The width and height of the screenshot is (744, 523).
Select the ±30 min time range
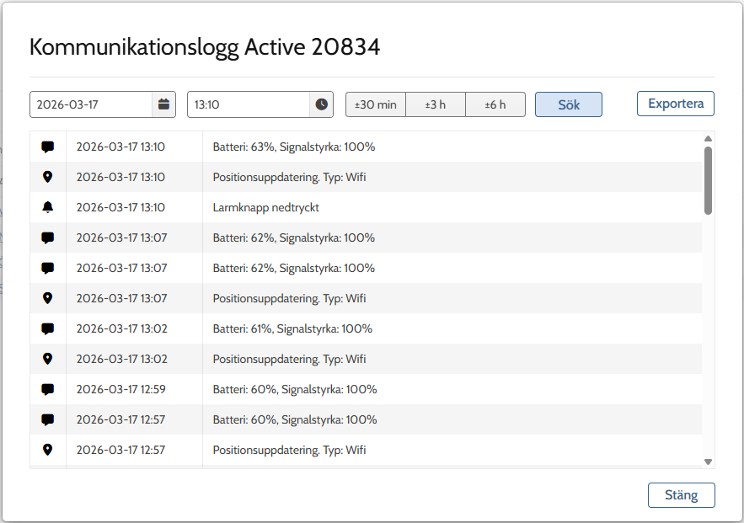coord(376,104)
